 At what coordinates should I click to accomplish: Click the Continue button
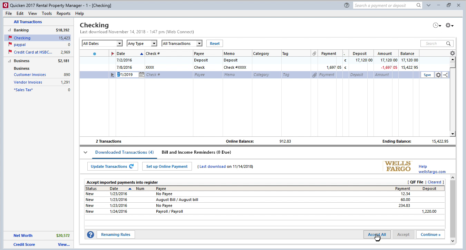pyautogui.click(x=430, y=234)
